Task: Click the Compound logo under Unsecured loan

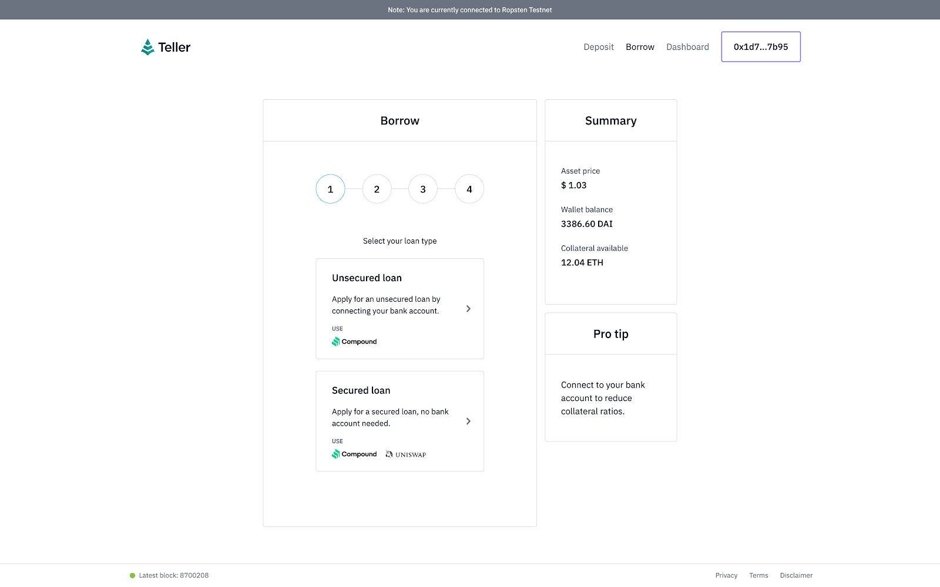Action: (354, 342)
